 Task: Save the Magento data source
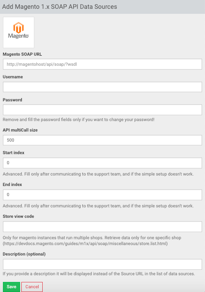point(11,287)
